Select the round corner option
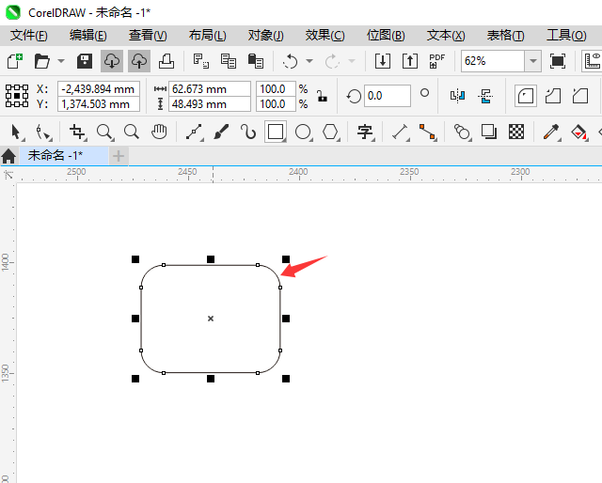The width and height of the screenshot is (602, 483). click(526, 96)
